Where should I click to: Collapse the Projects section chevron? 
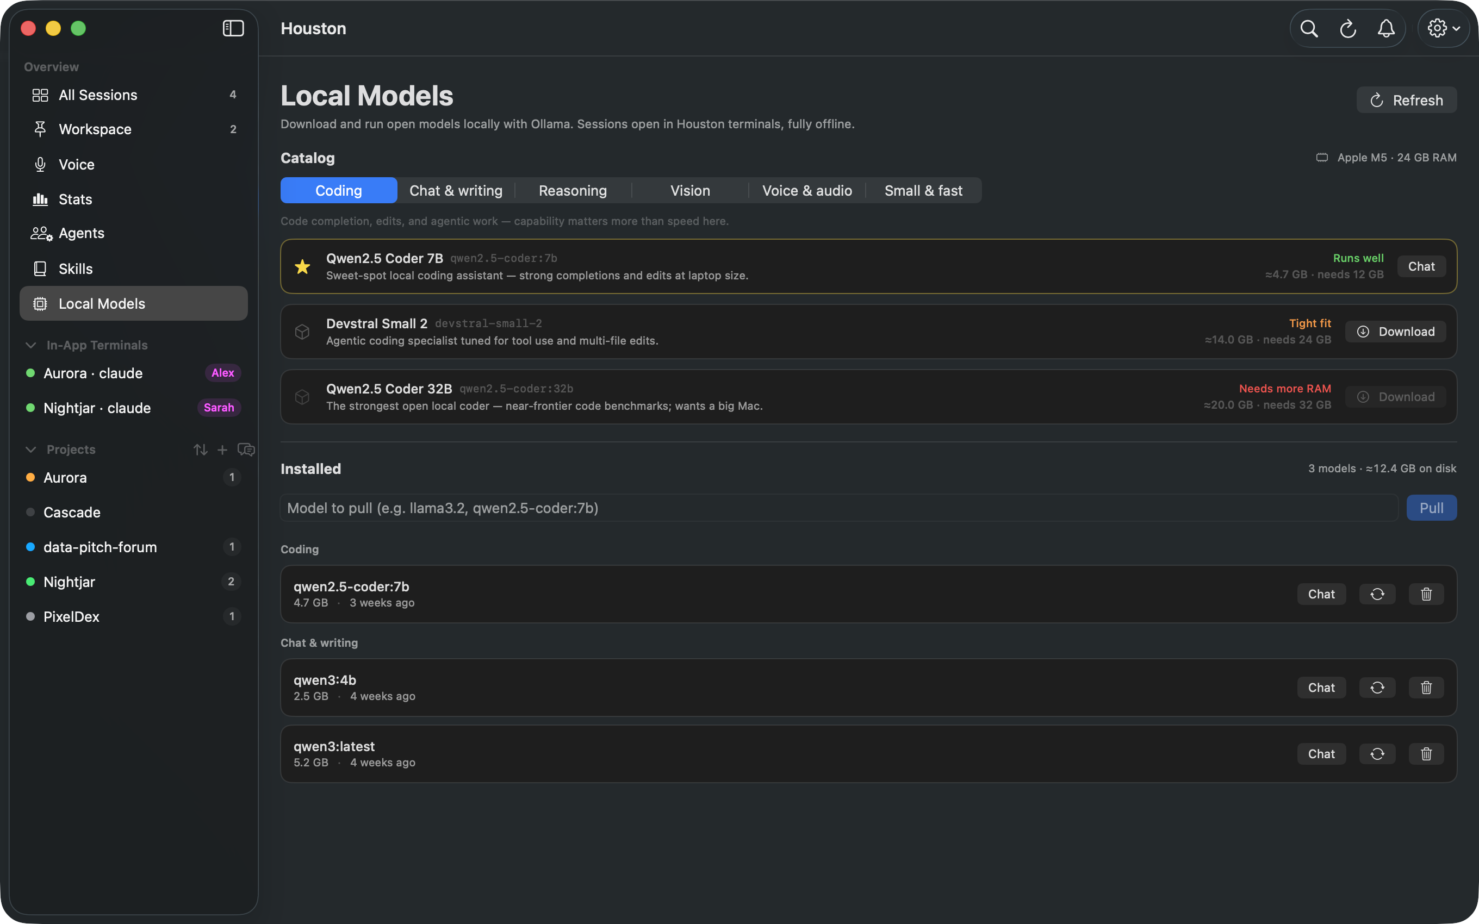[x=30, y=450]
